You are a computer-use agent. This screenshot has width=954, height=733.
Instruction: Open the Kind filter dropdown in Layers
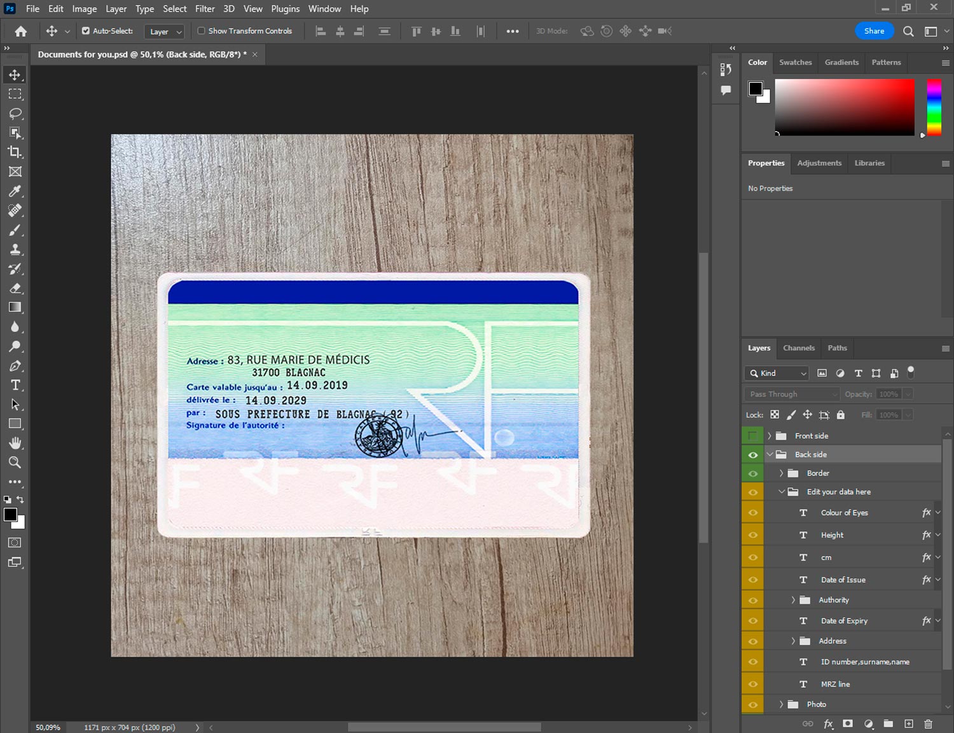pos(777,373)
